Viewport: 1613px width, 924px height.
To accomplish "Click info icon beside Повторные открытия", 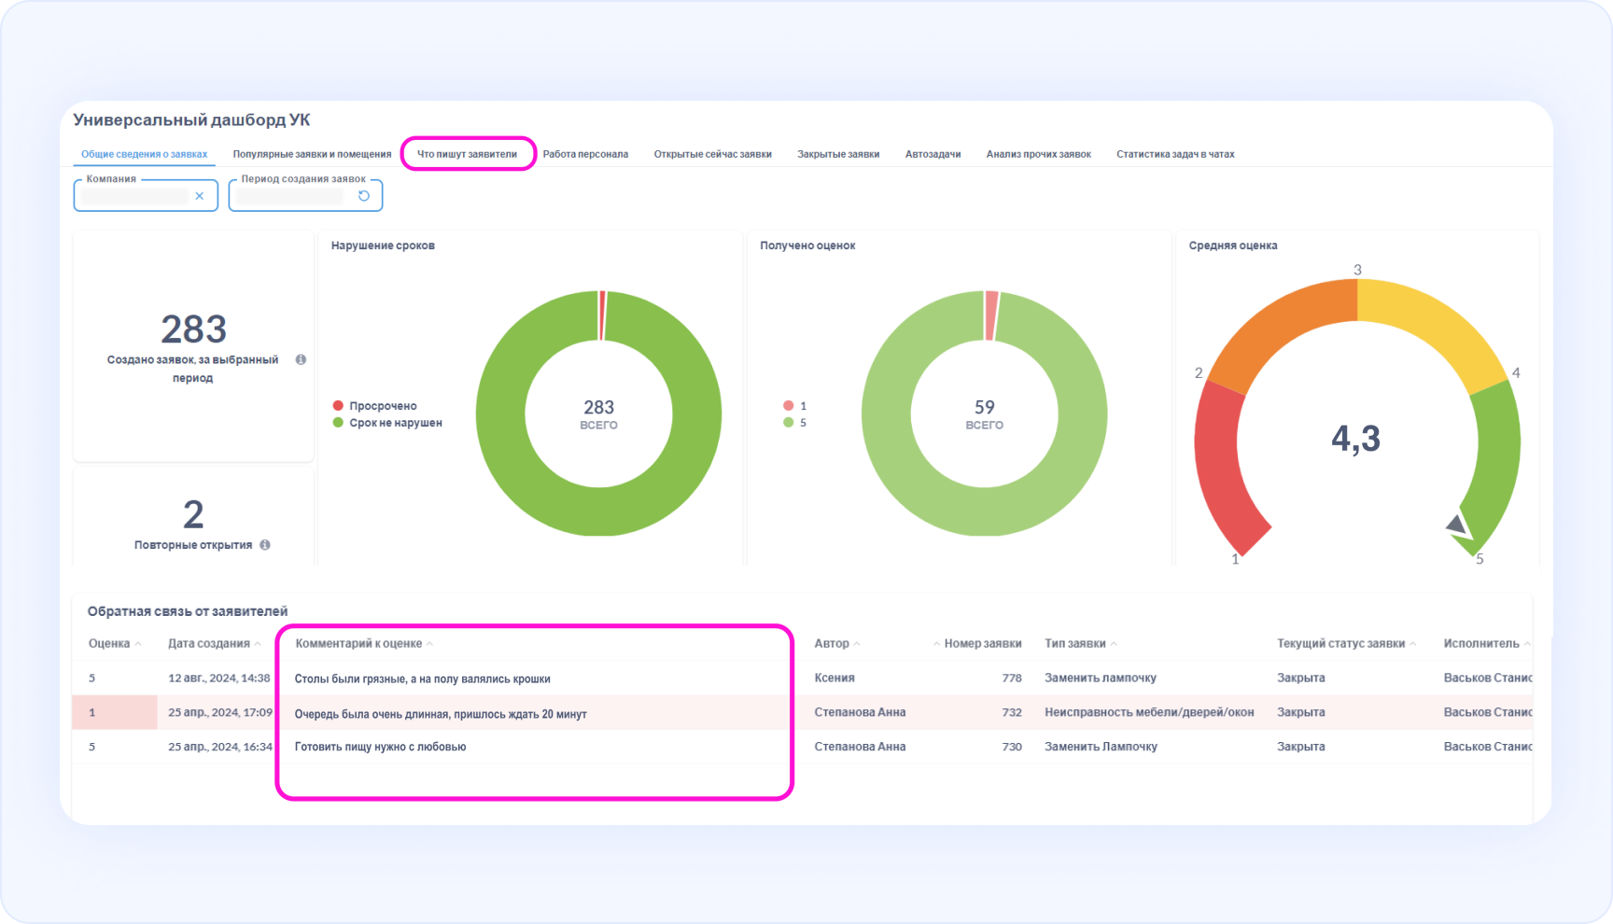I will [x=265, y=545].
